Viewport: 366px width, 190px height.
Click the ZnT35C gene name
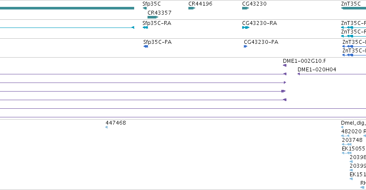351,4
